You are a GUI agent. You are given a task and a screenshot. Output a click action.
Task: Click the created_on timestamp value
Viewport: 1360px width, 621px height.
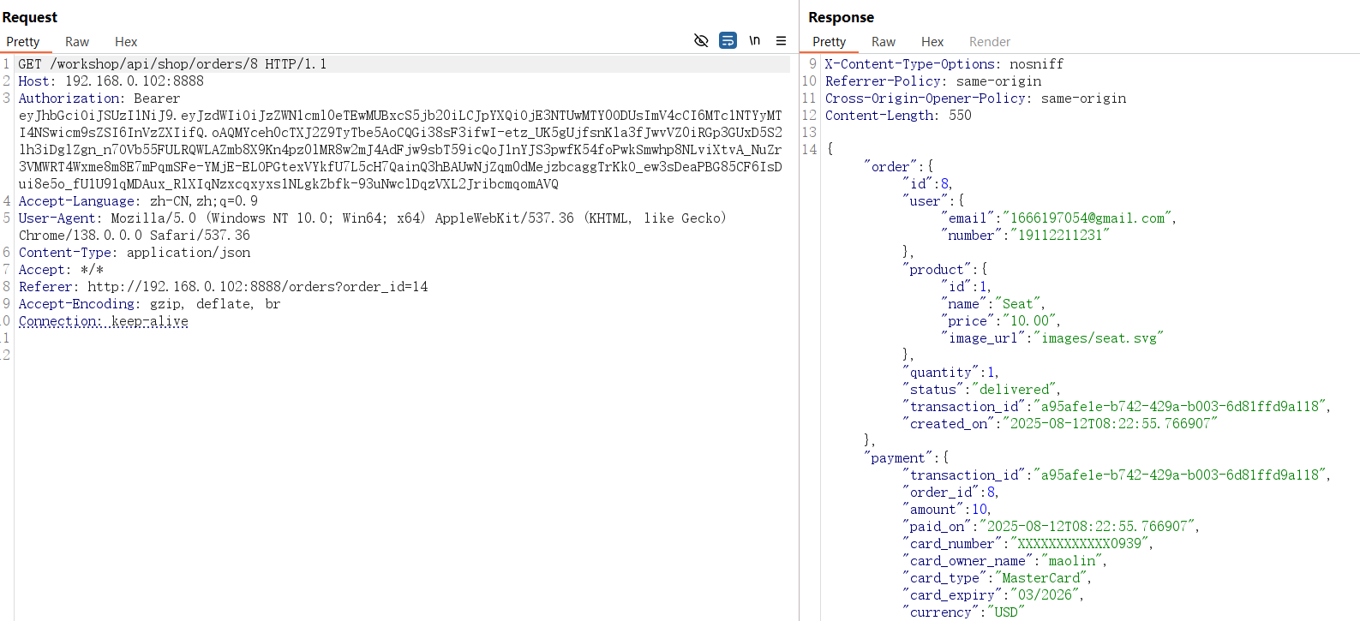[1110, 424]
